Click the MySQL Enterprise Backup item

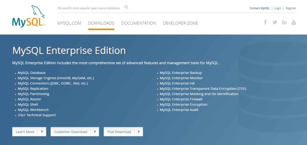click(181, 73)
